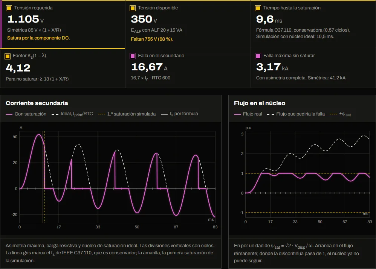The height and width of the screenshot is (269, 376).
Task: Click '16,7 × In · RTC 600' note
Action: tap(151, 78)
